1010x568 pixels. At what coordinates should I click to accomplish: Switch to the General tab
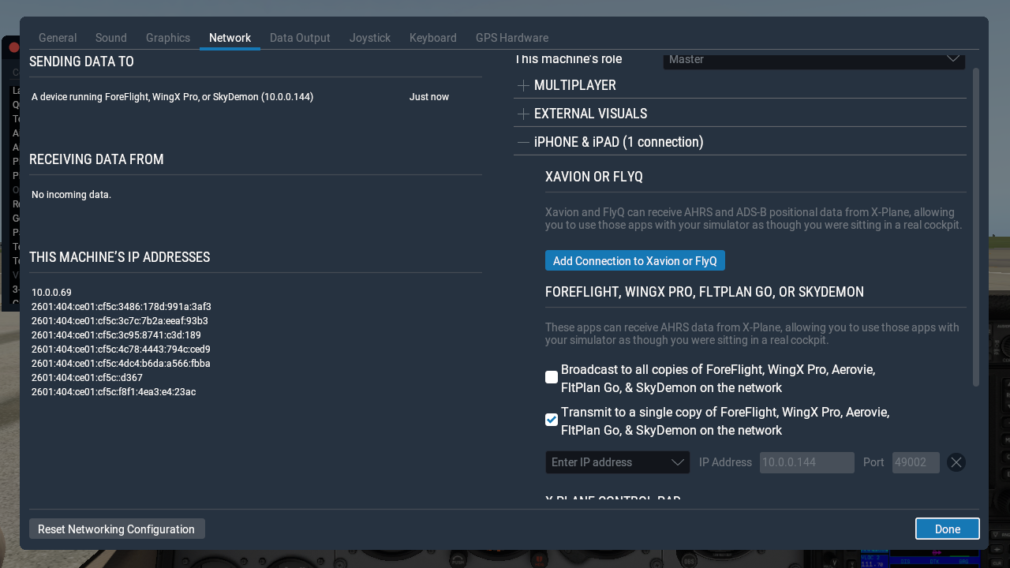tap(58, 38)
